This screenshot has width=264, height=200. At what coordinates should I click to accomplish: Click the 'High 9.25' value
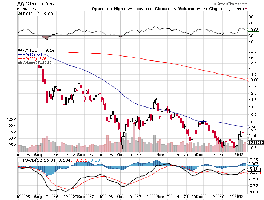(123, 9)
